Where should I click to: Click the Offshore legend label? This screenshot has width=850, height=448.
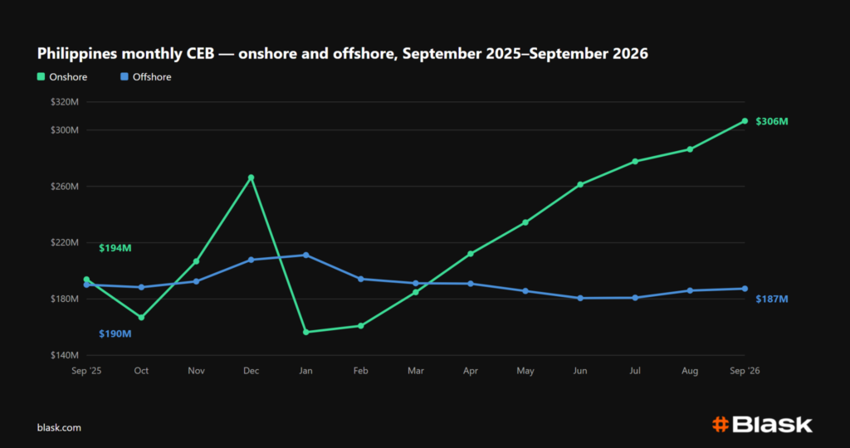pyautogui.click(x=152, y=77)
